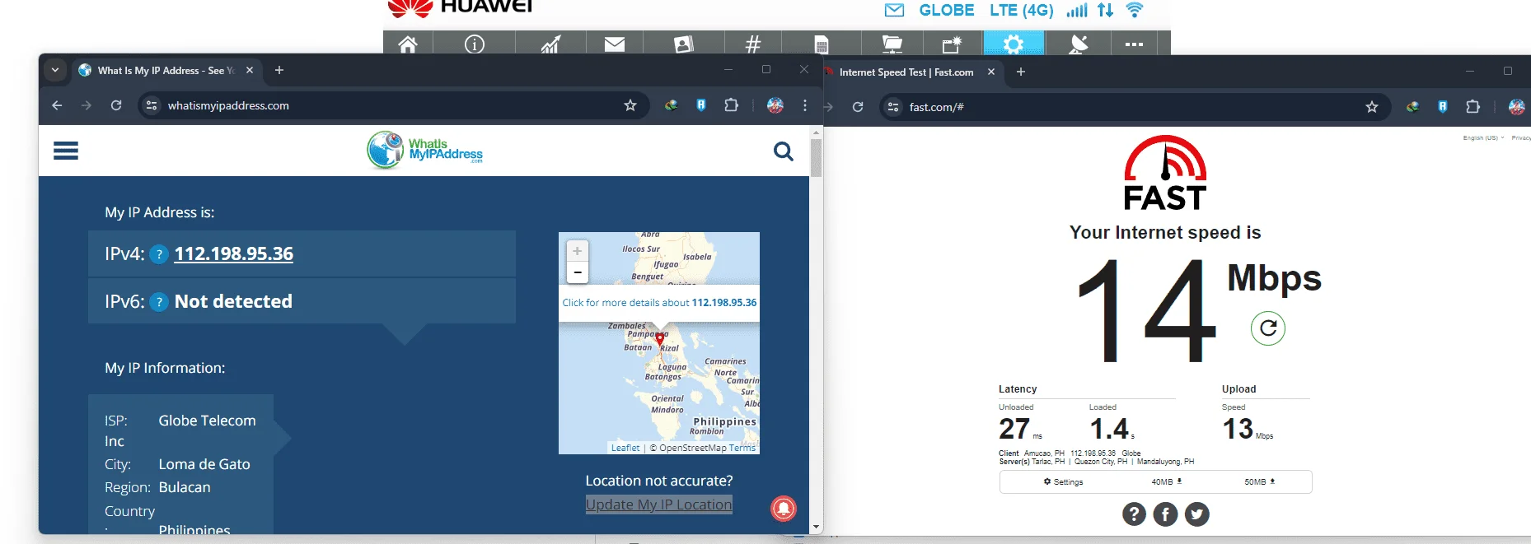
Task: Zoom out on the IP location map
Action: pyautogui.click(x=578, y=272)
